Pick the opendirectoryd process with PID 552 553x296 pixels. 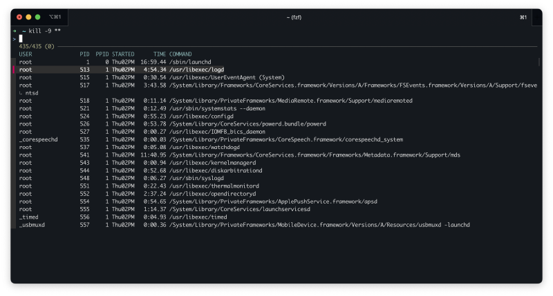pyautogui.click(x=207, y=194)
